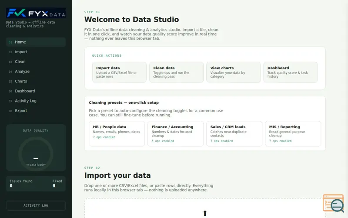Open the Dashboard quick action card
Viewport: 348px width, 218px height.
[x=291, y=72]
